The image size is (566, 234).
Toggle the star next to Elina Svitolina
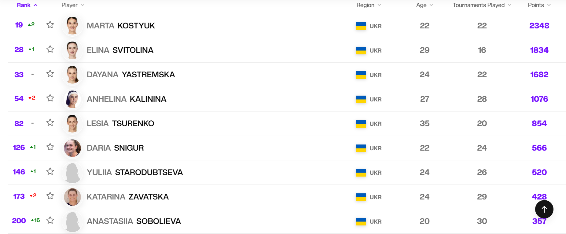50,49
